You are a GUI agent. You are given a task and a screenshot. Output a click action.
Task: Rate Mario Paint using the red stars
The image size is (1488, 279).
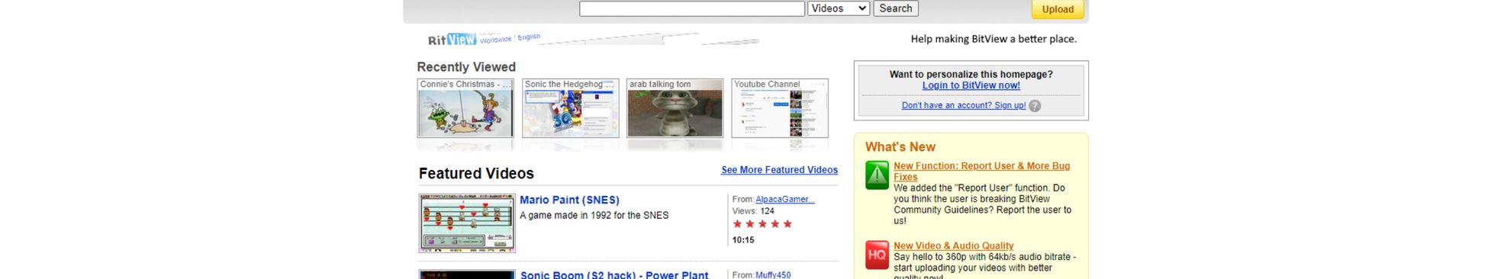(762, 224)
